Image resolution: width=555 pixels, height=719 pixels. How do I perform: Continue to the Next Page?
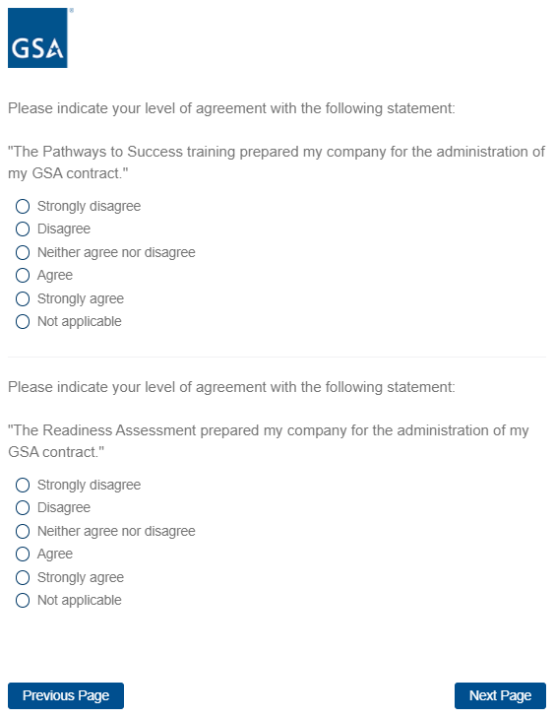(500, 695)
